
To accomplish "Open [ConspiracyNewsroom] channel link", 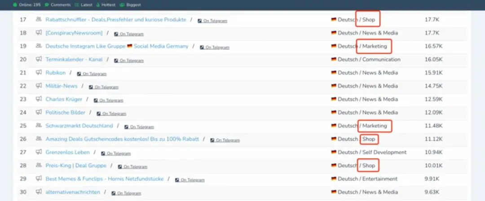I will tap(74, 33).
